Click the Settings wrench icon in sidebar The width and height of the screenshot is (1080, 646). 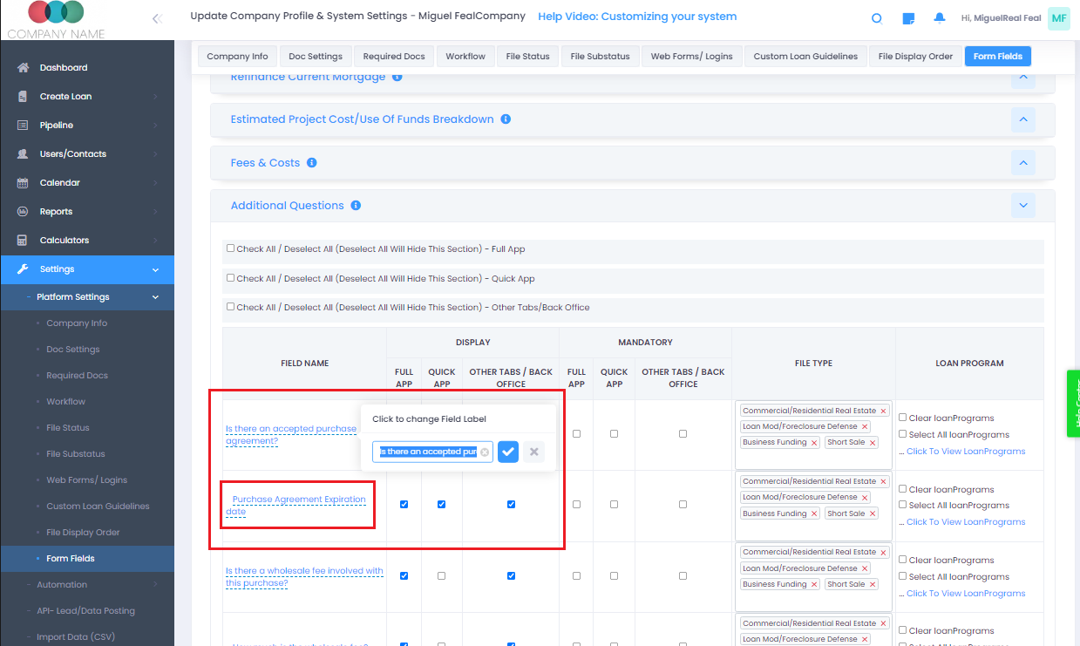[23, 269]
